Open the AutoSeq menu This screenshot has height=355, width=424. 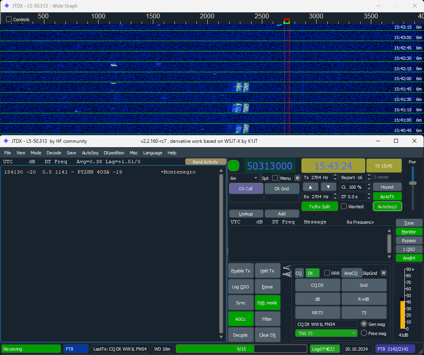(x=90, y=153)
